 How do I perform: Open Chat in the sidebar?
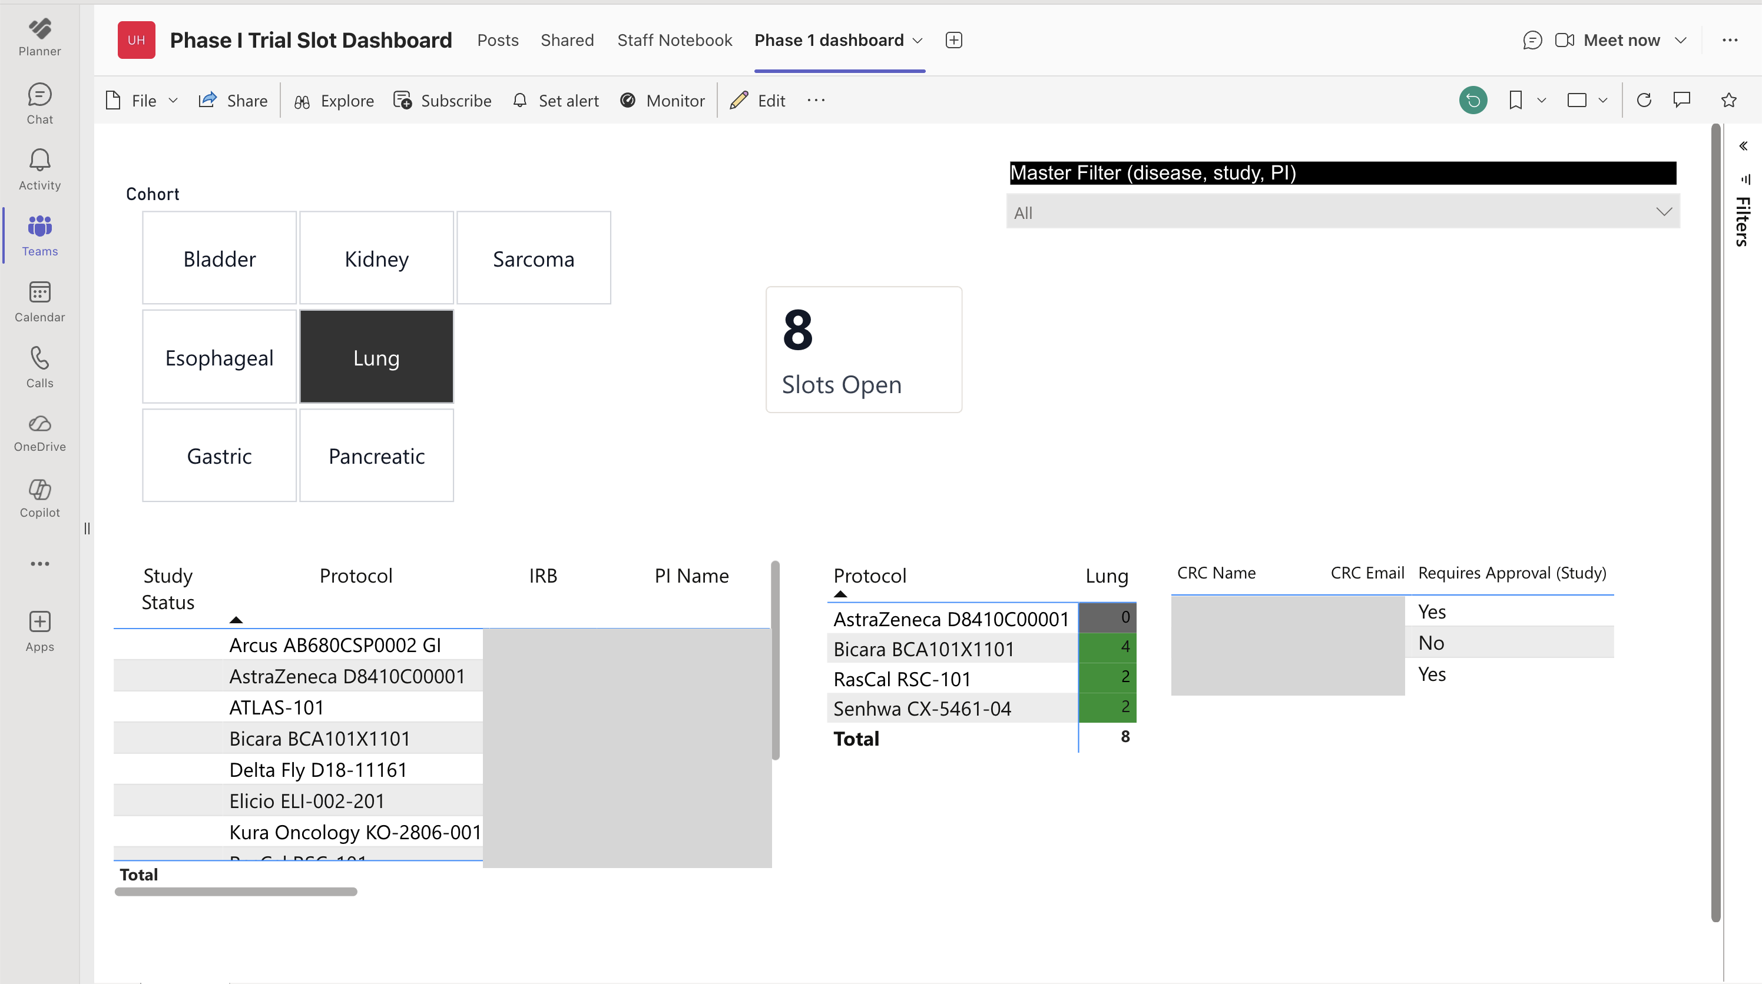[x=39, y=104]
